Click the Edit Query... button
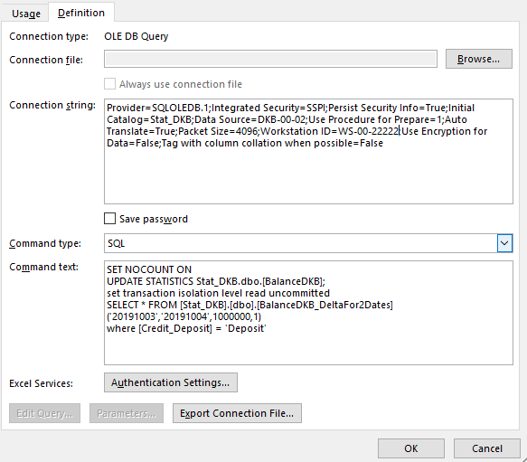527x462 pixels. [x=44, y=413]
